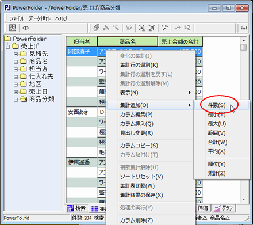This screenshot has width=253, height=225.
Task: Switch to the 伸縮 tab
Action: [203, 208]
